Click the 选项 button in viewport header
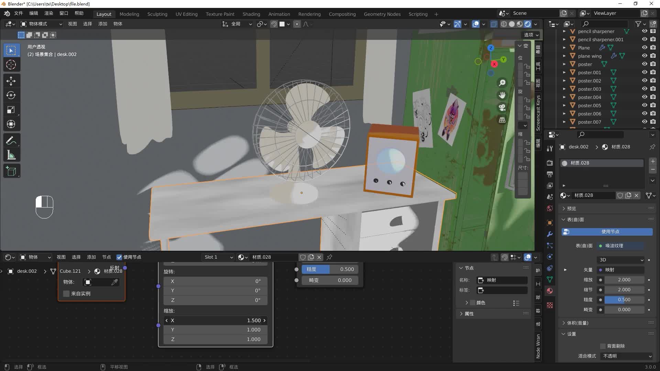This screenshot has height=371, width=660. coord(531,35)
